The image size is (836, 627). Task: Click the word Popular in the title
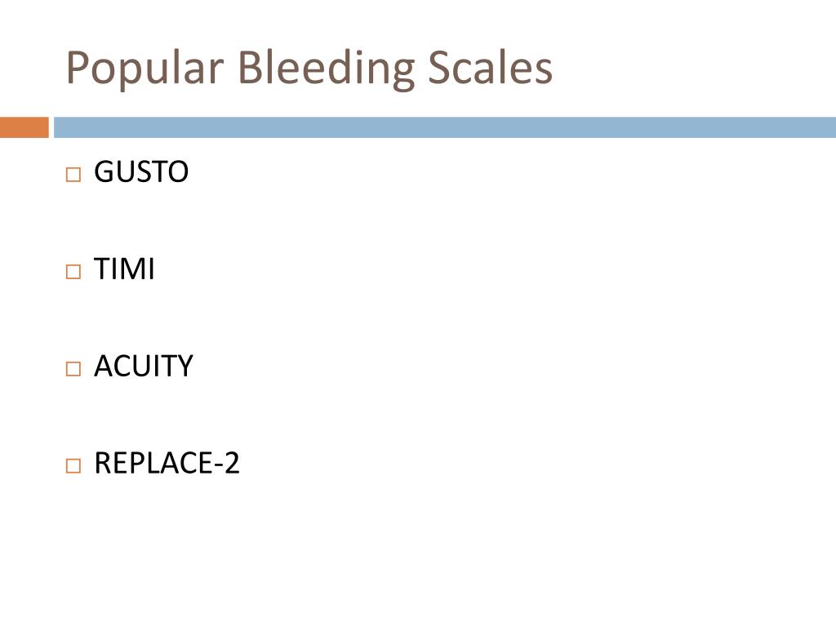click(x=145, y=69)
